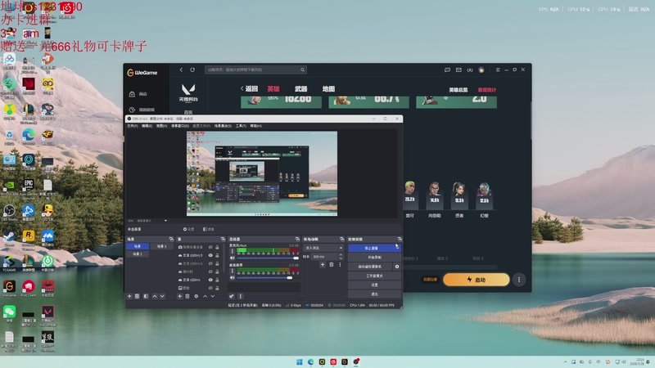
Task: Refresh the WeGame page
Action: point(192,70)
